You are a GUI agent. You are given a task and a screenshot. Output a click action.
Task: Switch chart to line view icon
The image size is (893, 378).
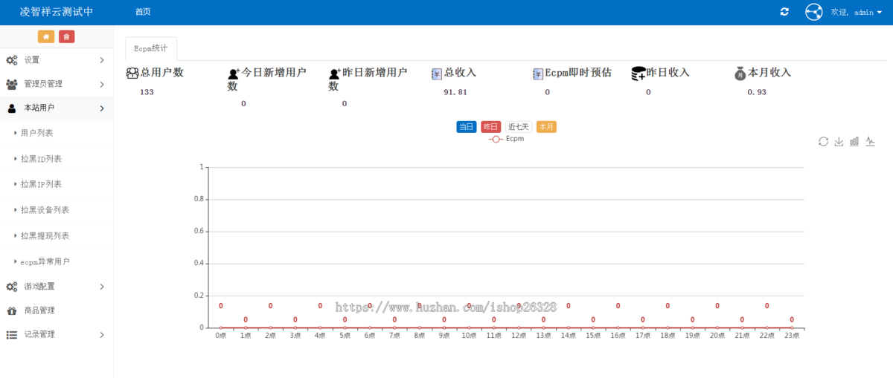coord(870,141)
